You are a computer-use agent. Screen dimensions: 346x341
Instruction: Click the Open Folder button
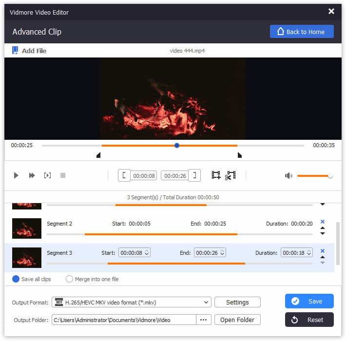point(237,320)
